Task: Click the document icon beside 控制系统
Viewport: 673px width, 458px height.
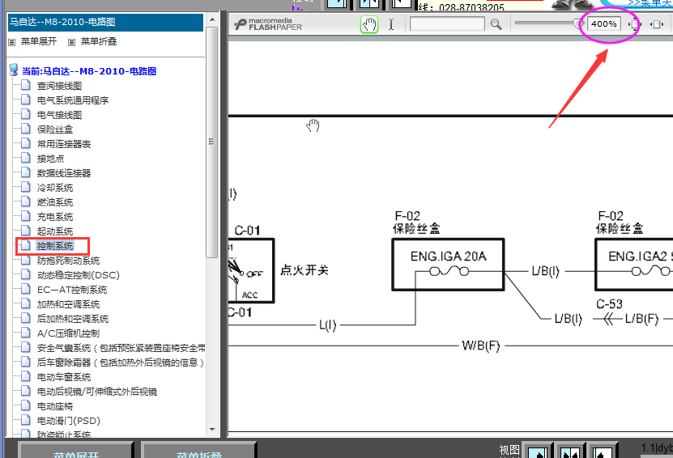Action: tap(26, 245)
